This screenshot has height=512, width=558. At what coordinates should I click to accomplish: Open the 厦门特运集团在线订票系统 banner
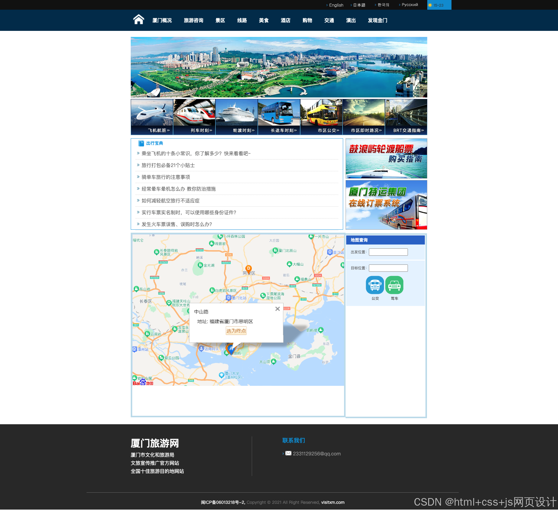[386, 205]
